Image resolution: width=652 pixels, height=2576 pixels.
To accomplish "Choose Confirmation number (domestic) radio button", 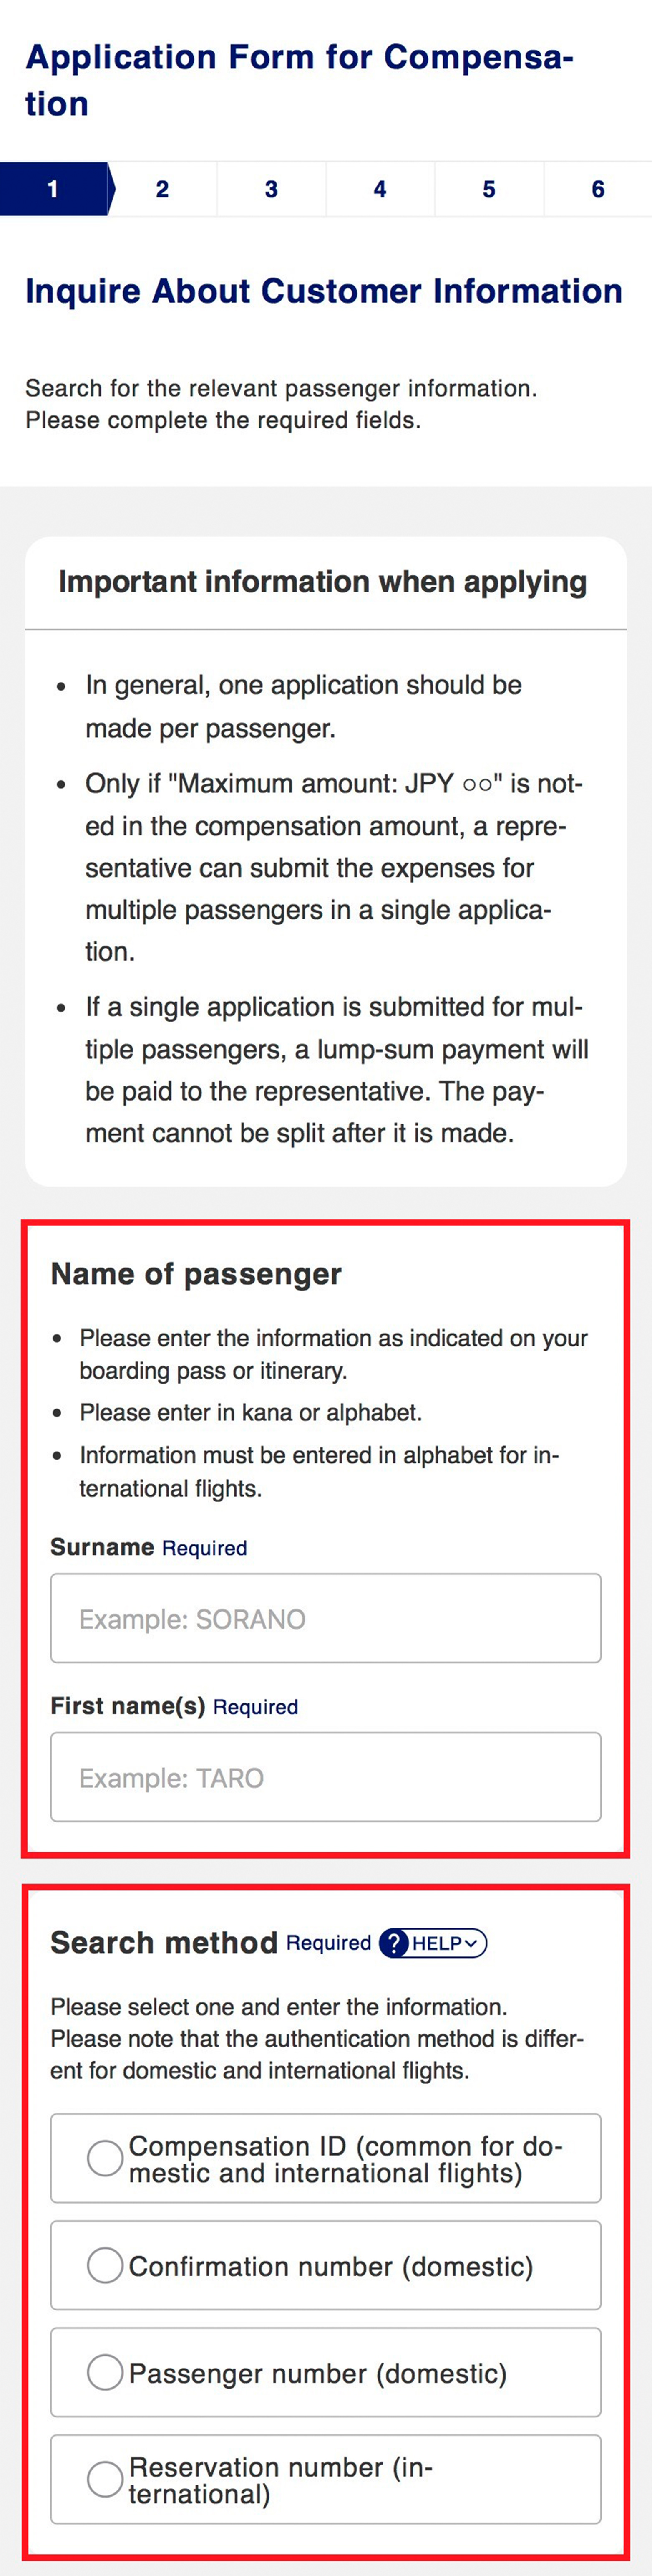I will 105,2265.
